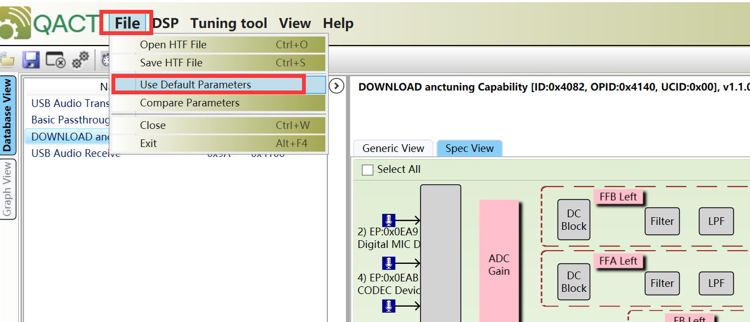Click the LPF block in FFA Left
The width and height of the screenshot is (750, 322).
coord(716,283)
